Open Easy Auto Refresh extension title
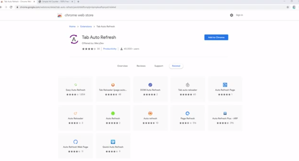Image resolution: width=299 pixels, height=161 pixels. (76, 90)
